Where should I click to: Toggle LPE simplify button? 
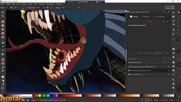[x=48, y=8]
